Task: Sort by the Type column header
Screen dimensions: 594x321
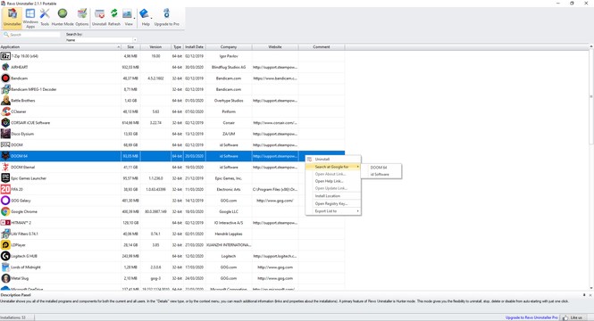Action: point(177,47)
